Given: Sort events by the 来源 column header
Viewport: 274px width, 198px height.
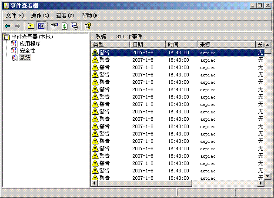Looking at the screenshot, I should [226, 45].
